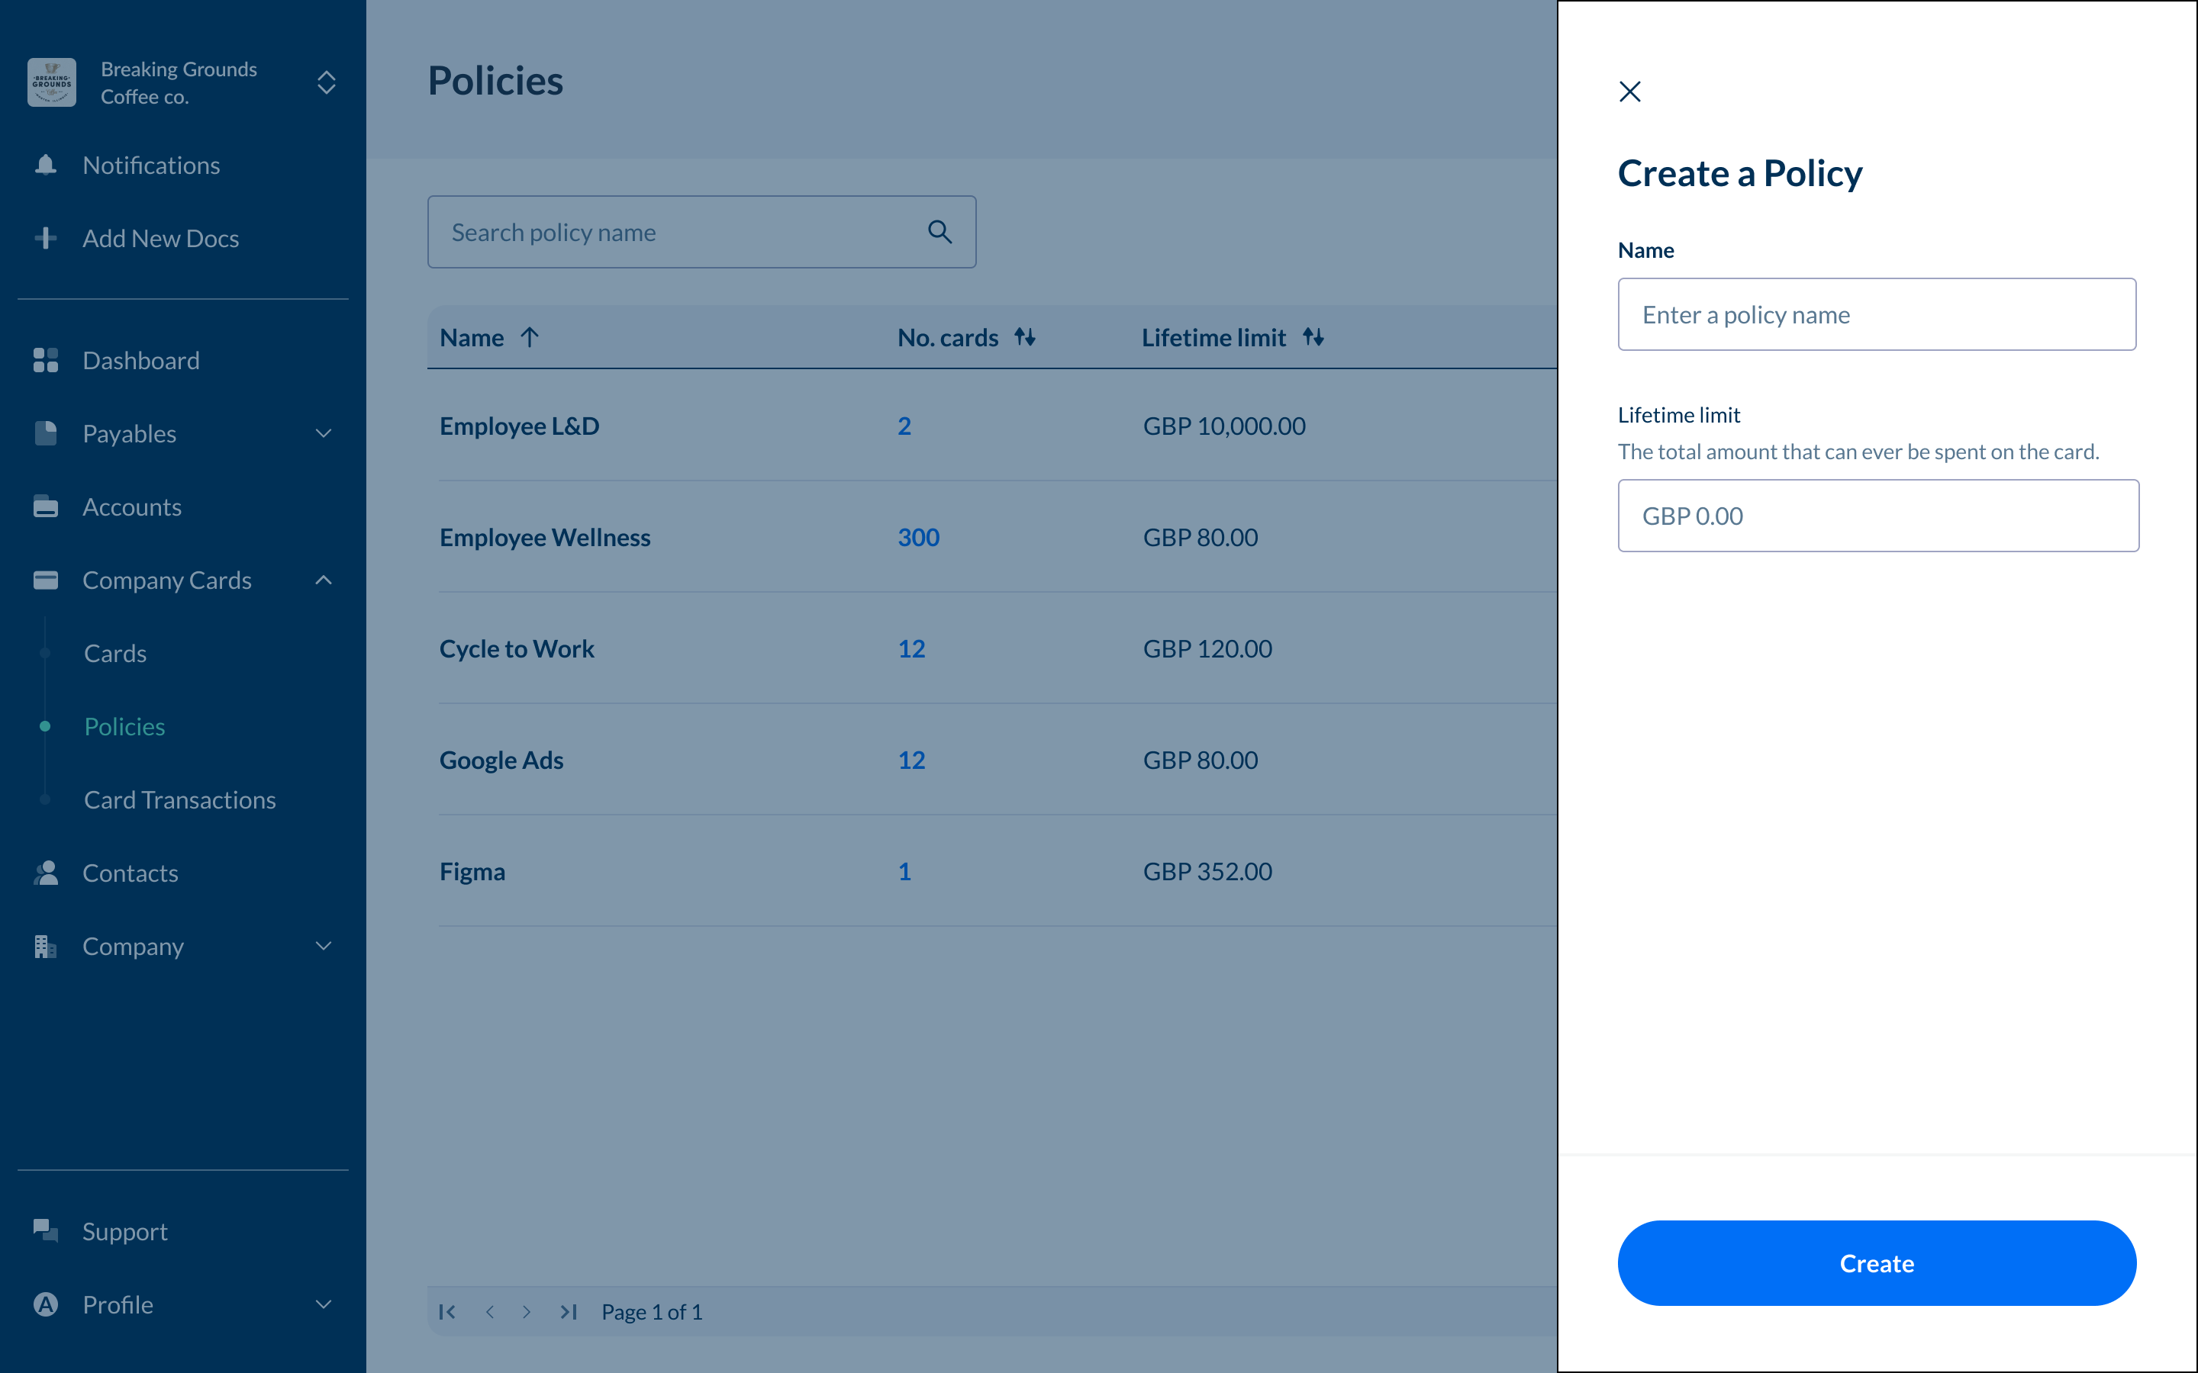This screenshot has height=1373, width=2198.
Task: Click the Search policy name field
Action: [701, 232]
